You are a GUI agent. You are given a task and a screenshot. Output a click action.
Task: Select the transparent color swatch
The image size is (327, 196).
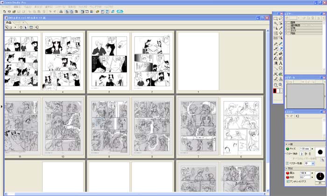281,91
